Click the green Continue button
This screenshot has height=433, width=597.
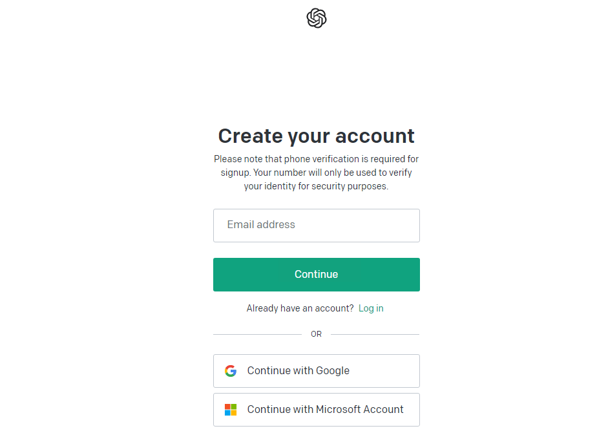coord(317,274)
